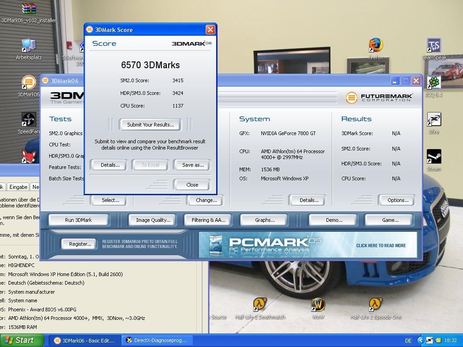Launch the WoW desktop shortcut
463x347 pixels.
point(318,305)
